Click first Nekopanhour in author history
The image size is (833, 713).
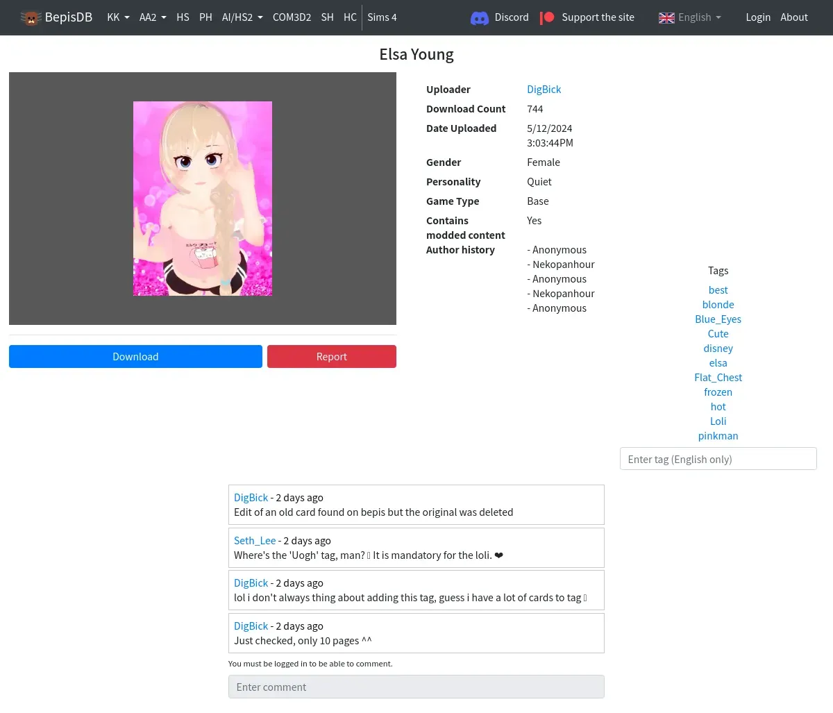[x=564, y=265]
